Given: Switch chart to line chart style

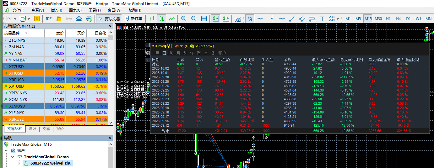Looking at the screenshot, I should 171,19.
